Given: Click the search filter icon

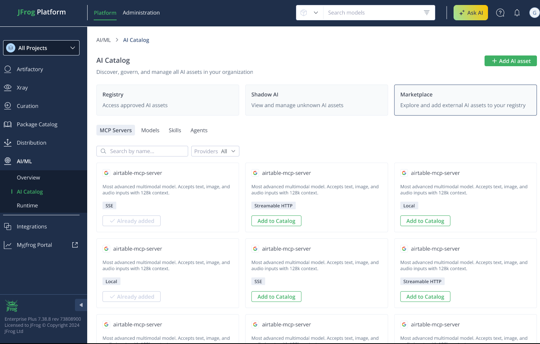Looking at the screenshot, I should tap(427, 13).
